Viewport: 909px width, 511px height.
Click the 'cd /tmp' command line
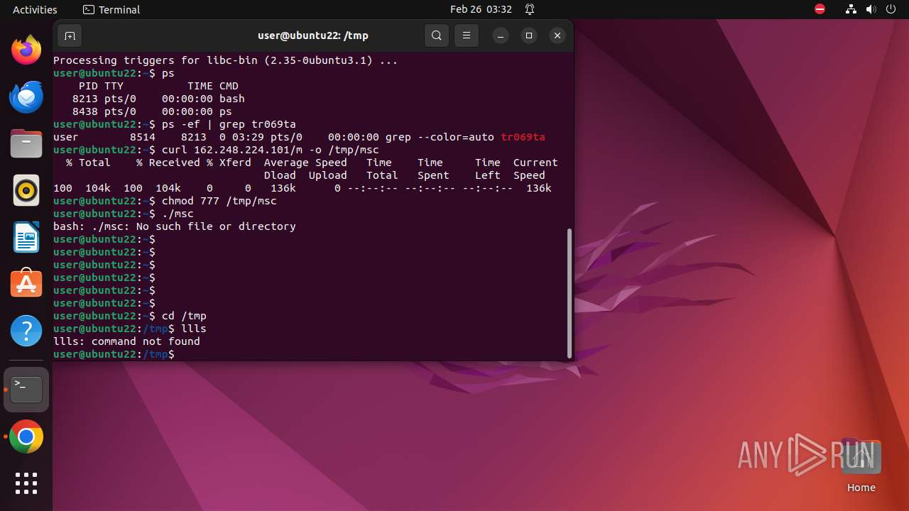130,316
